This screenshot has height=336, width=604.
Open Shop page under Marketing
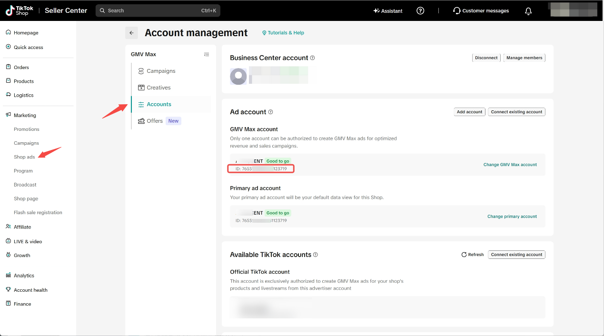tap(26, 198)
